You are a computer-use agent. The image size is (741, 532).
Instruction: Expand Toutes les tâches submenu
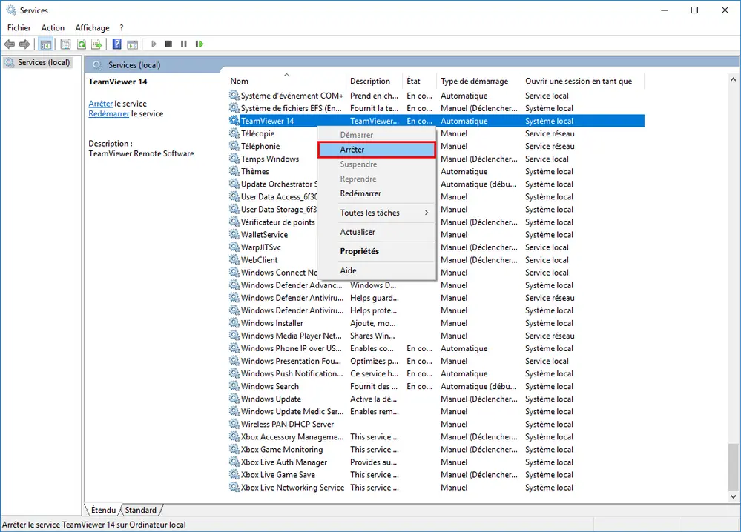point(376,213)
